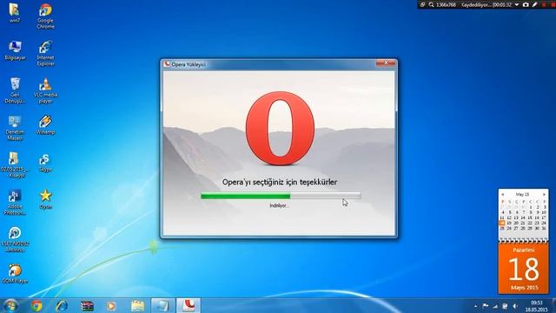The width and height of the screenshot is (556, 313).
Task: Click the 1366x768 resolution text
Action: point(446,4)
